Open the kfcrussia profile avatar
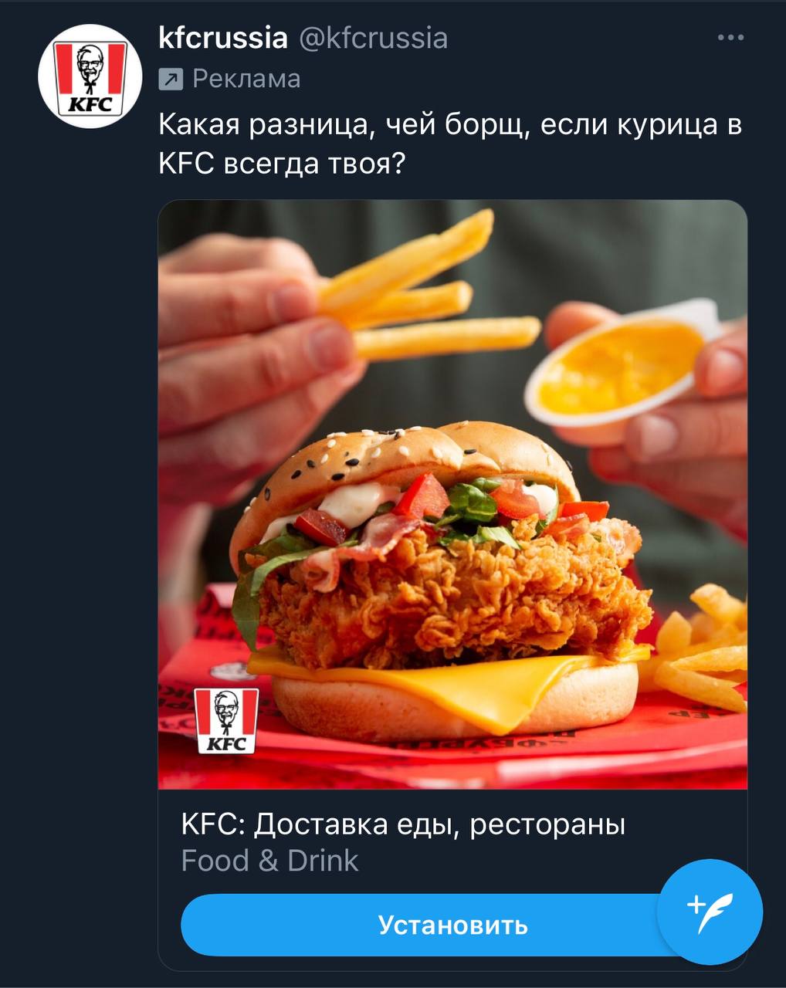The width and height of the screenshot is (786, 988). click(90, 76)
